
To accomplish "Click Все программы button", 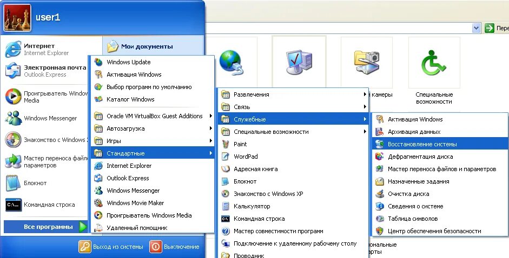I will [45, 227].
